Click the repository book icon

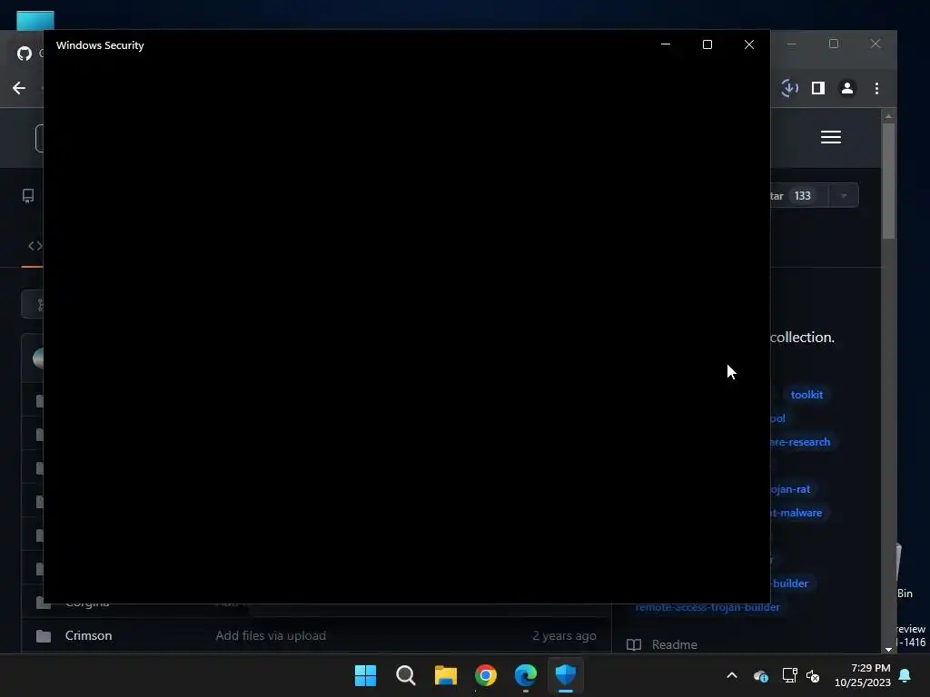point(28,196)
